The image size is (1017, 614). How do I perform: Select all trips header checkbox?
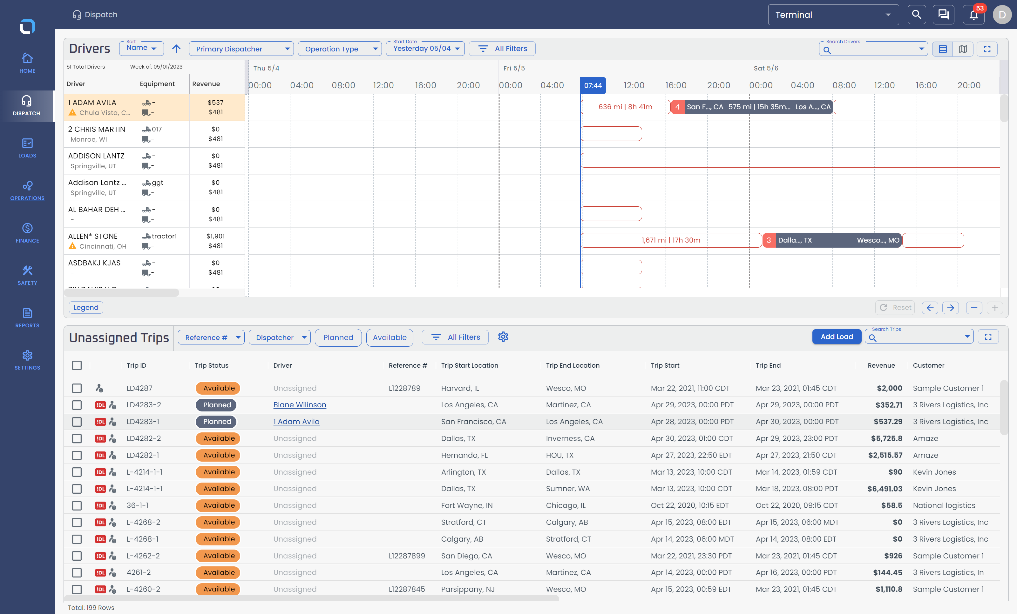click(77, 365)
